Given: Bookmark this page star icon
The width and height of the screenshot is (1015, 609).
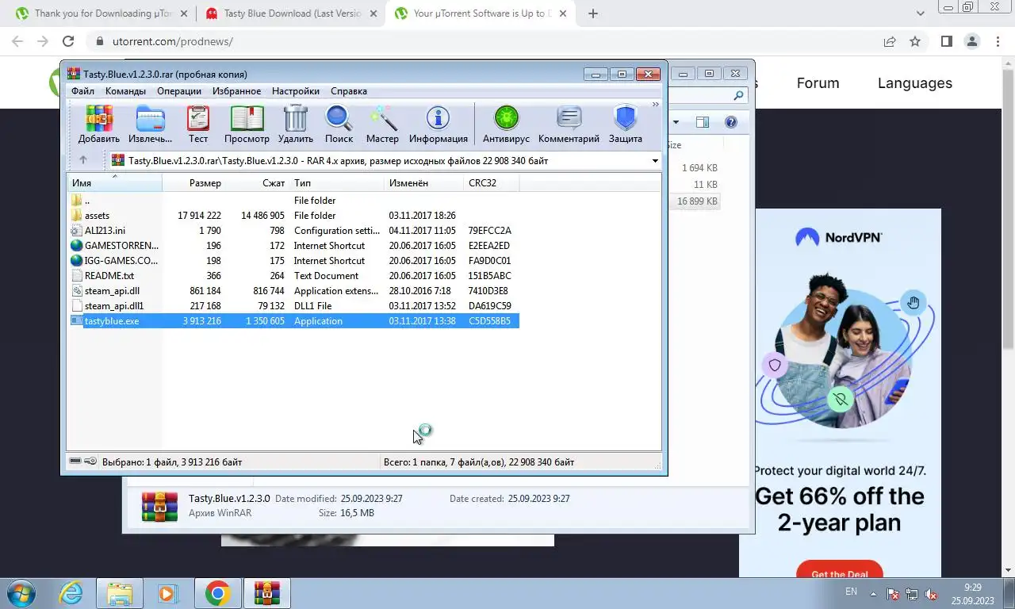Looking at the screenshot, I should pos(915,41).
